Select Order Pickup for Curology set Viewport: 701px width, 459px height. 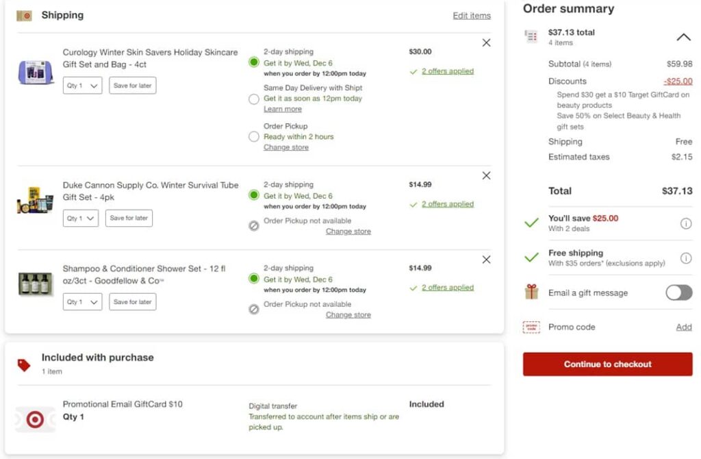[x=254, y=136]
